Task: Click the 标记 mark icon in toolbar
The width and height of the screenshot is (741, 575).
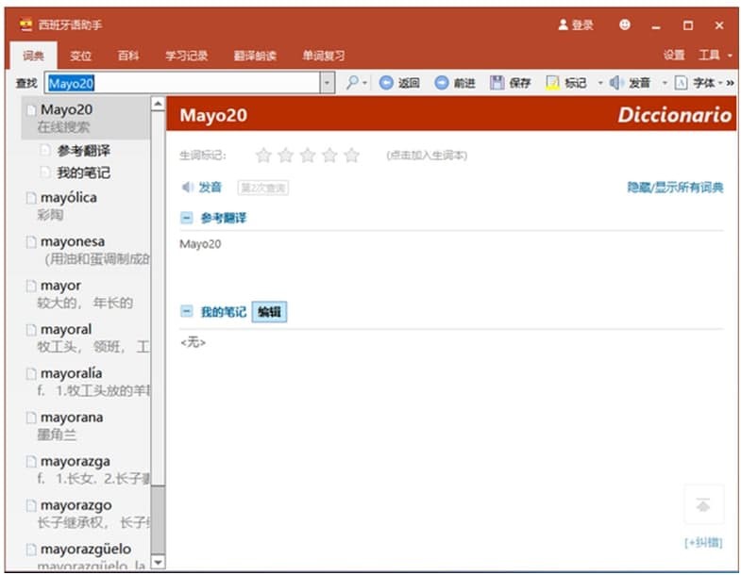Action: (x=553, y=83)
